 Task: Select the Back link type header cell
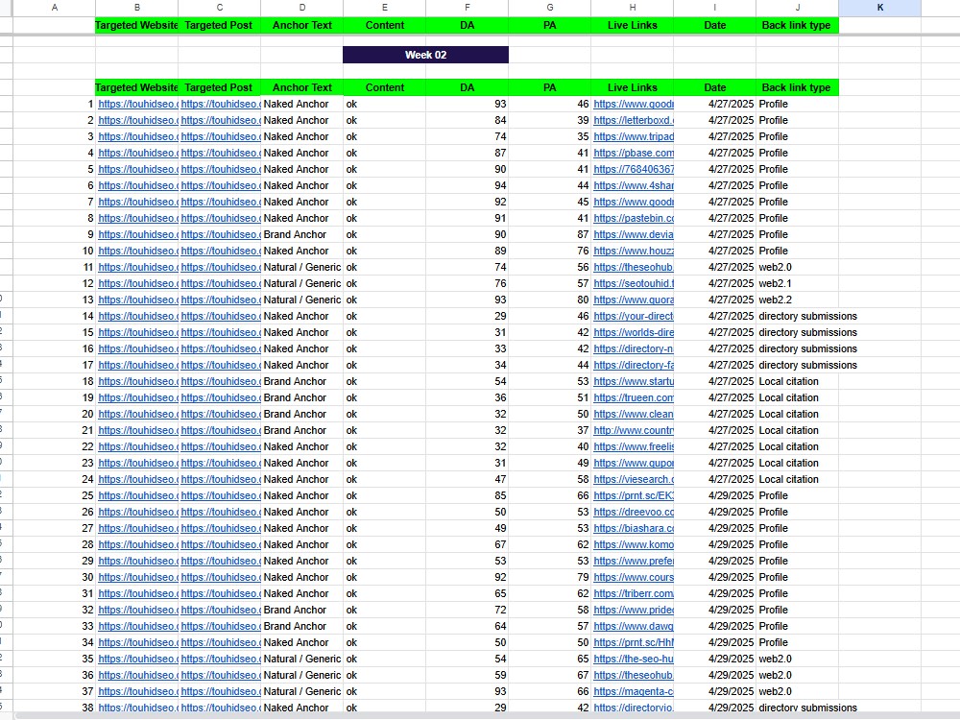coord(797,87)
